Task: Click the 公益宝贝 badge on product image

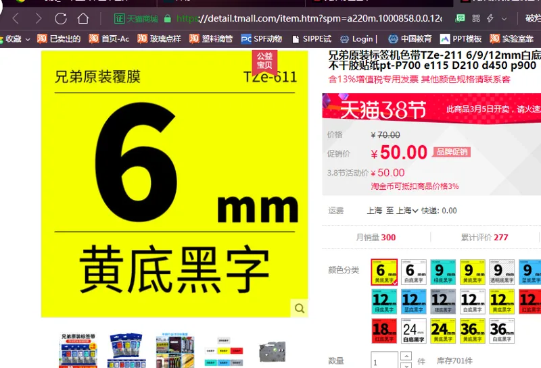Action: tap(264, 61)
